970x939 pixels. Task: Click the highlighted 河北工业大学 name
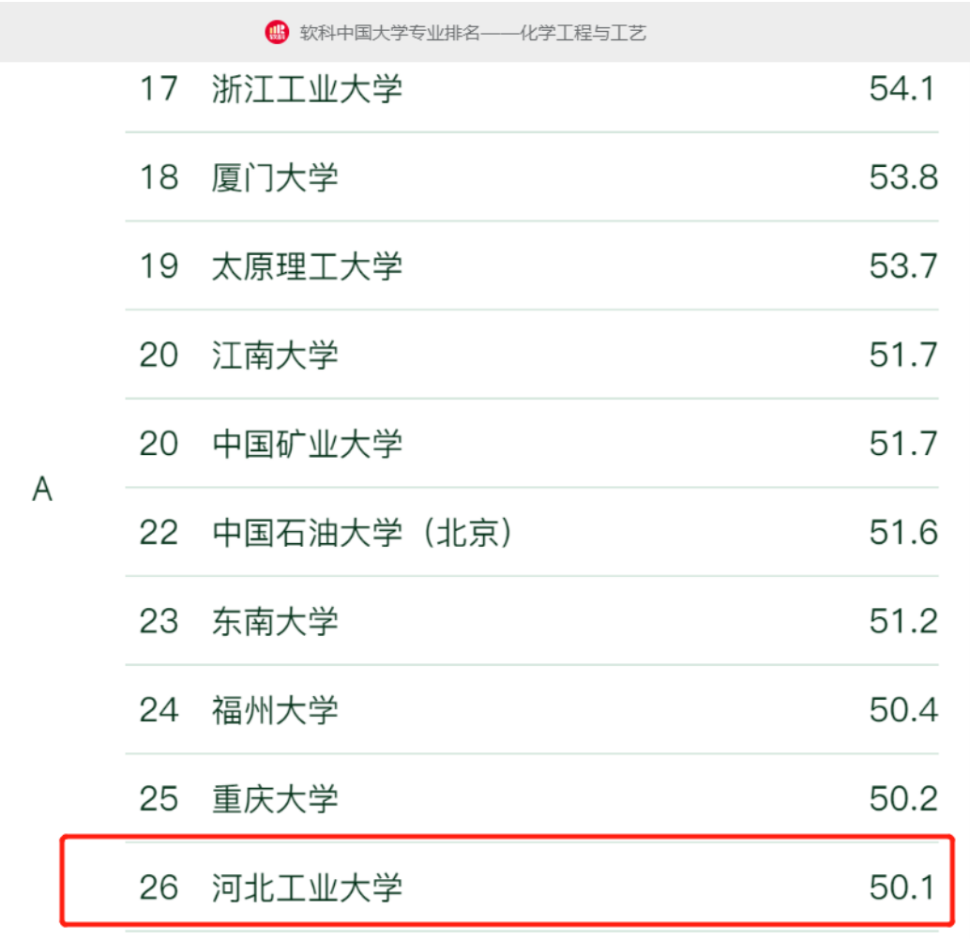307,886
